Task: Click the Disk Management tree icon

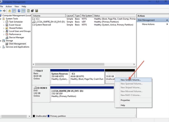Action: pos(7,44)
